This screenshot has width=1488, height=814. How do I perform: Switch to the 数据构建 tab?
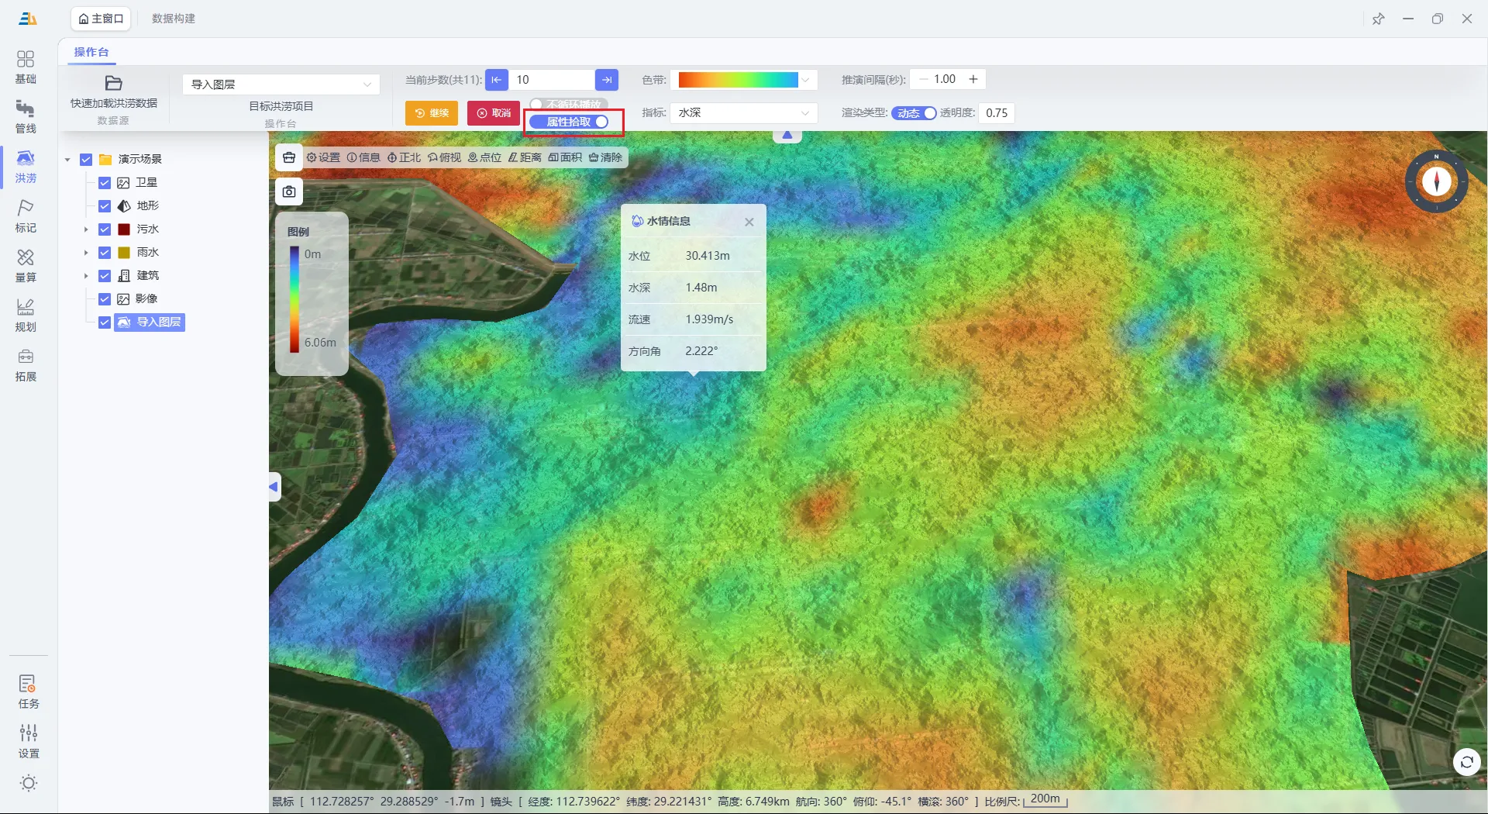tap(174, 19)
